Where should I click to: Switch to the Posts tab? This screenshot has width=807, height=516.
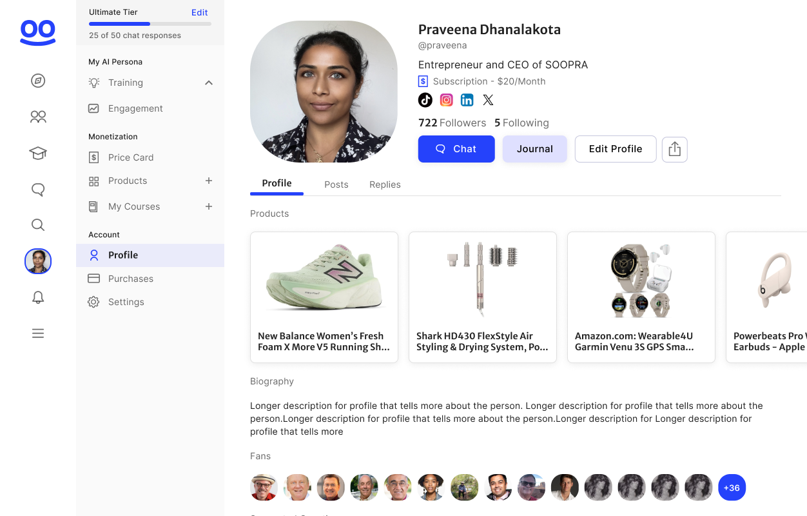click(336, 184)
